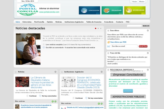Collapse the Frase del día widget
This screenshot has width=164, height=109.
[x=108, y=53]
